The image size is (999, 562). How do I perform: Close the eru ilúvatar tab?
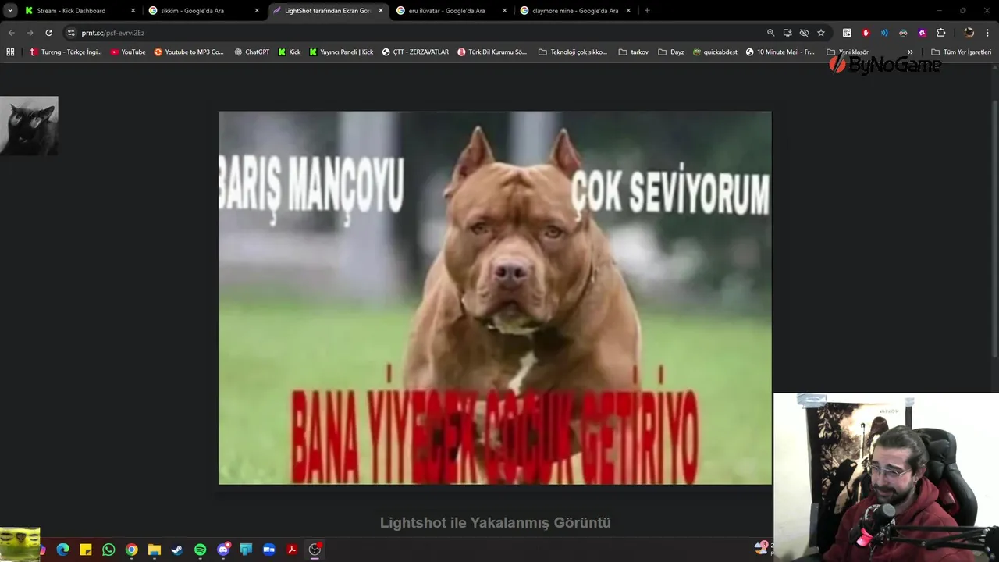[504, 11]
